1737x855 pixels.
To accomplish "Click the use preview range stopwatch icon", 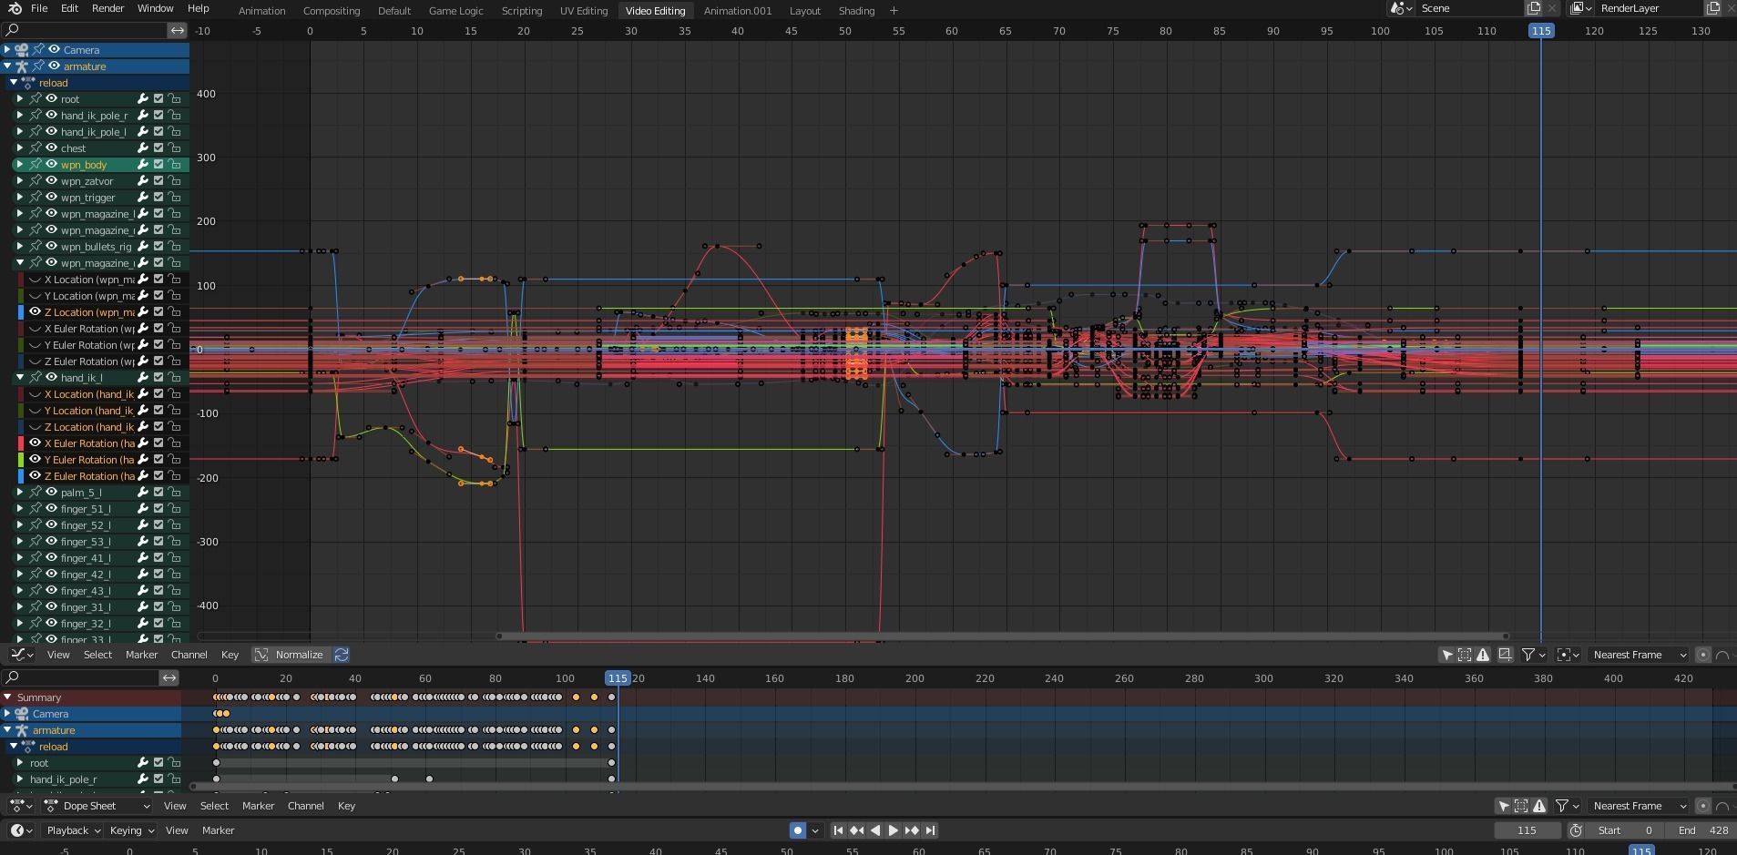I will (x=1576, y=830).
